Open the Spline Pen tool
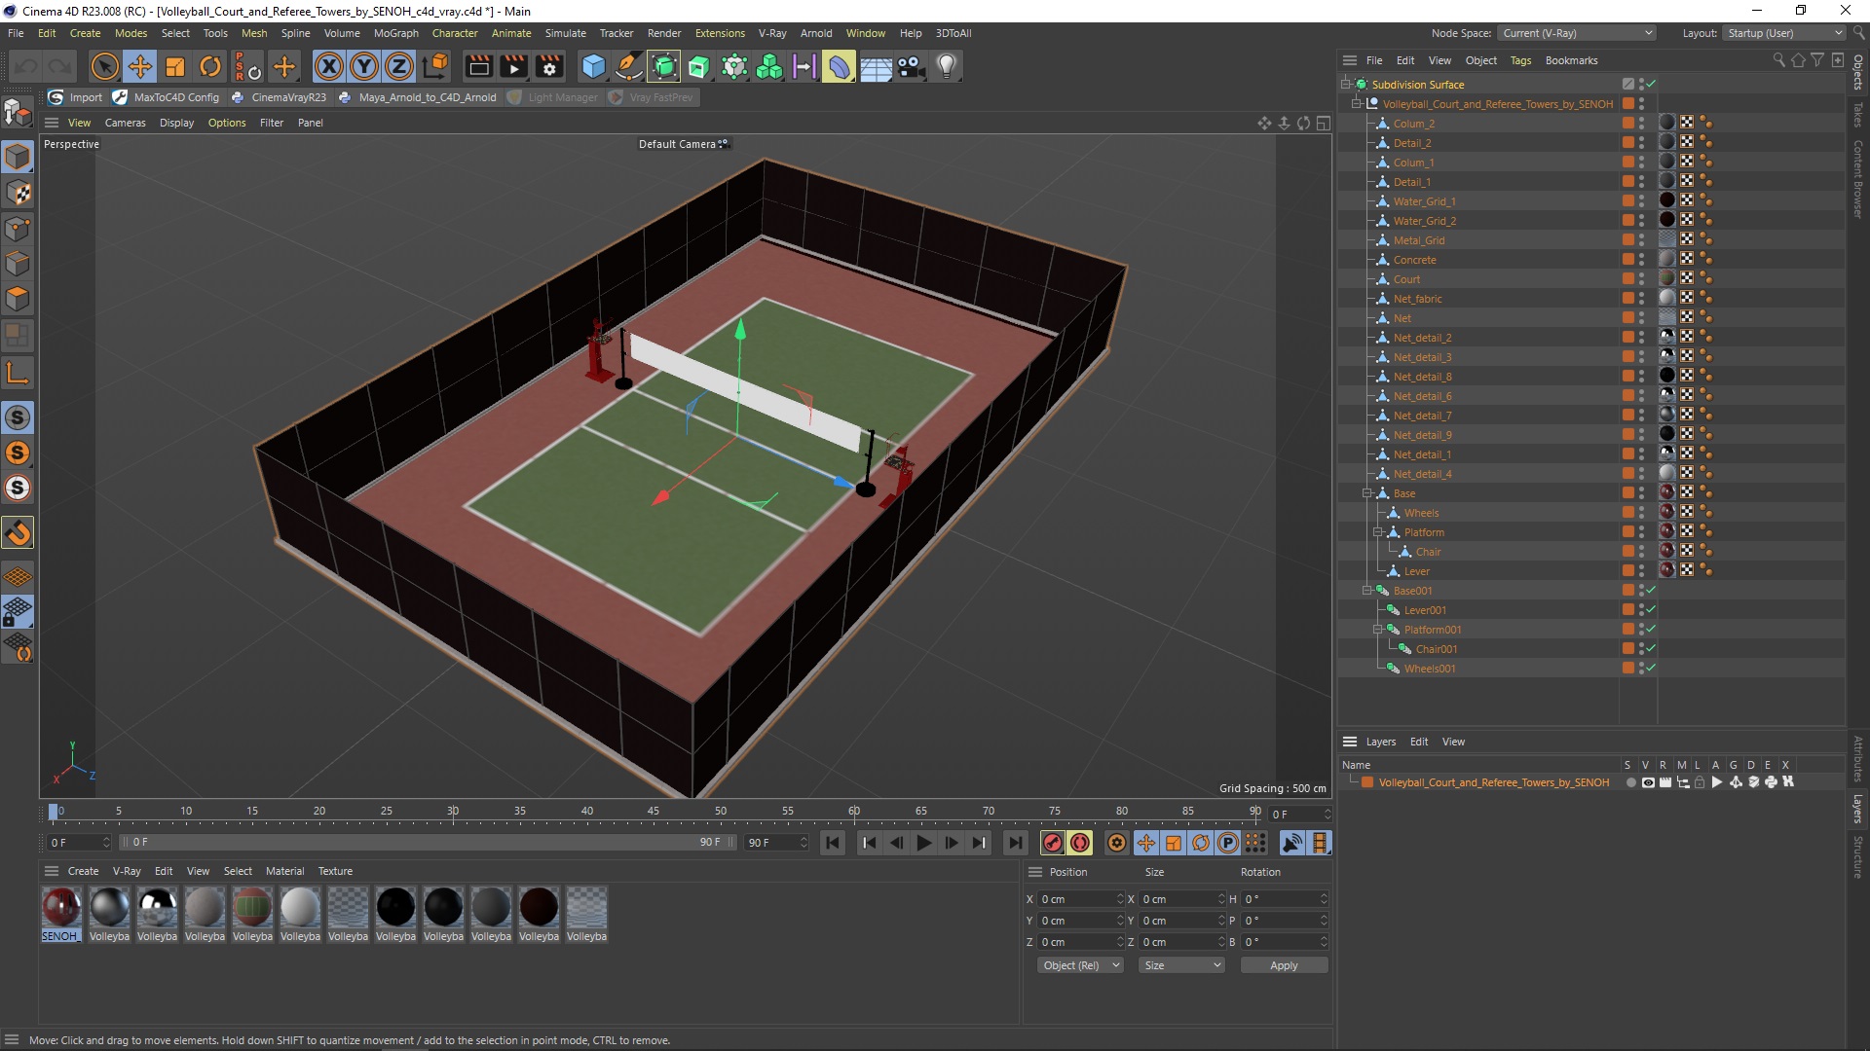The width and height of the screenshot is (1870, 1051). [x=629, y=67]
